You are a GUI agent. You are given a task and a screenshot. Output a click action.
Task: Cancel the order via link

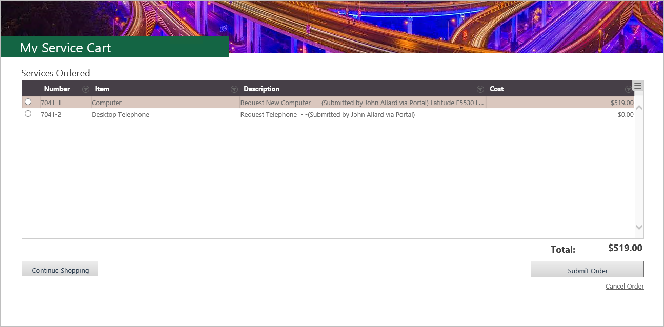(x=625, y=287)
